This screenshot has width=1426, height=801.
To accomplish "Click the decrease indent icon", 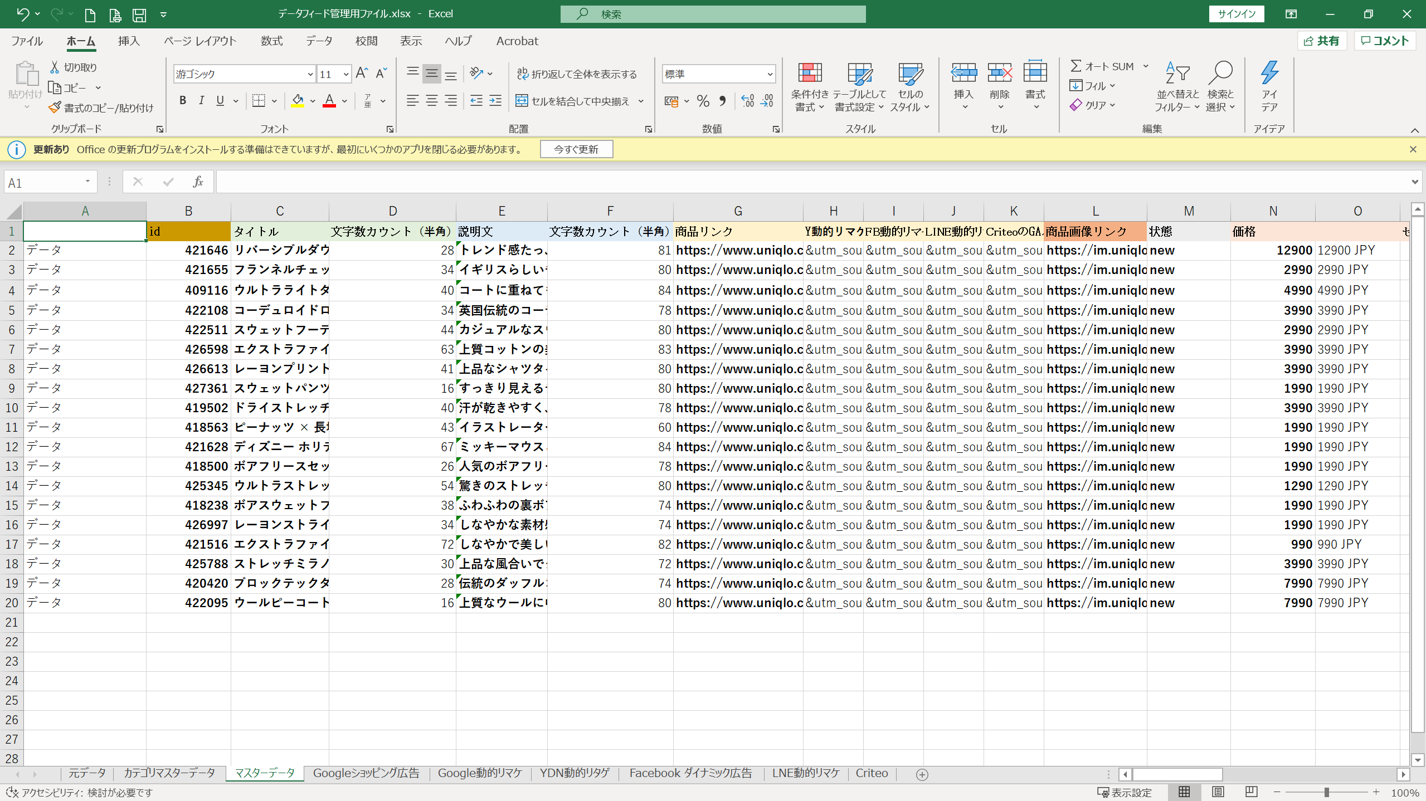I will (476, 101).
